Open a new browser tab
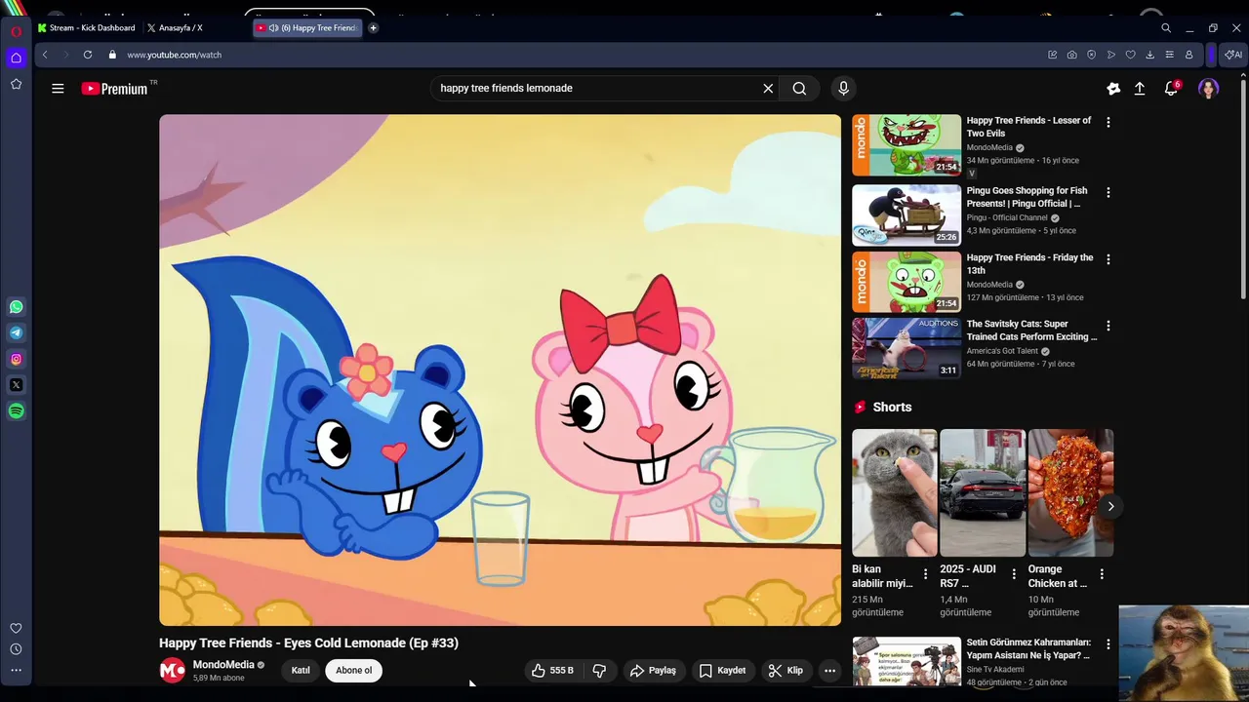This screenshot has width=1249, height=702. (x=373, y=28)
